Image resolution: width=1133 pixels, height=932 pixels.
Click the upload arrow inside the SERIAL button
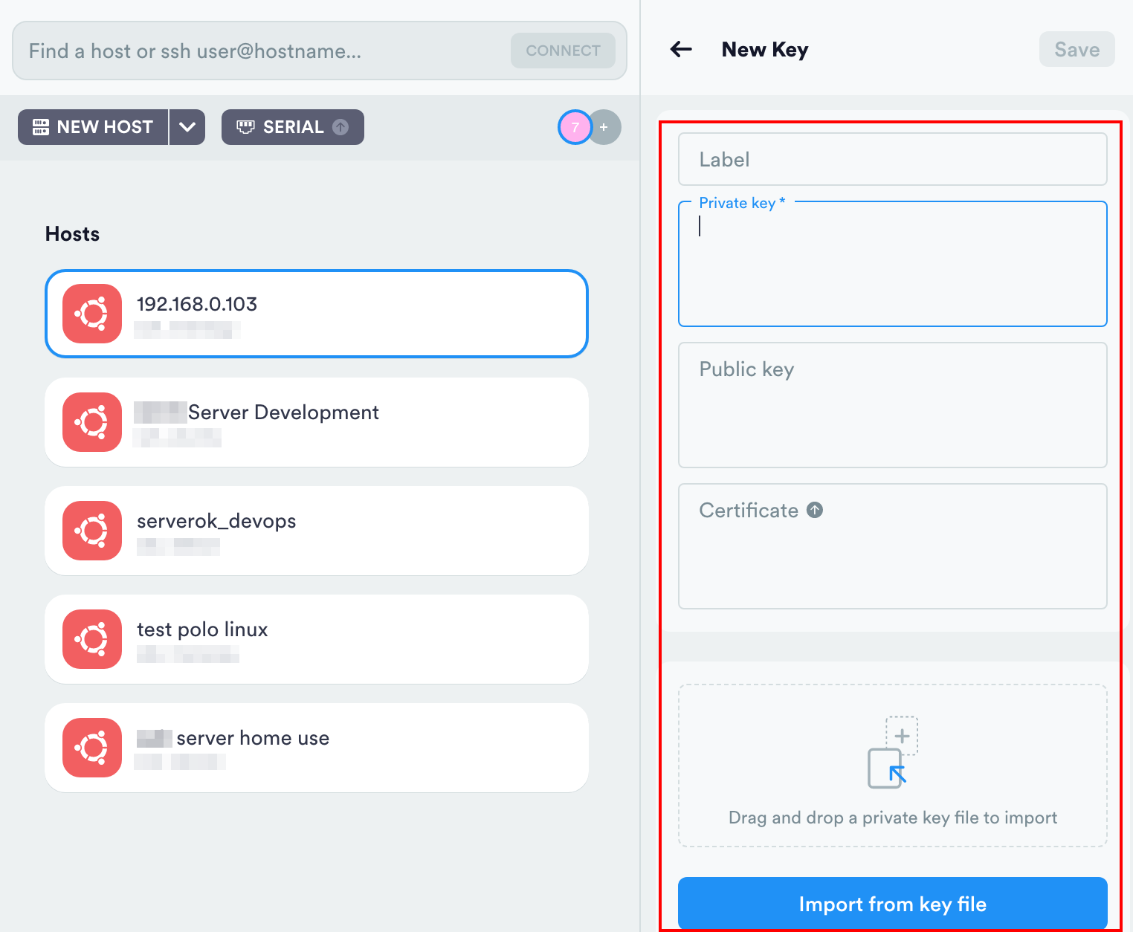pos(340,126)
